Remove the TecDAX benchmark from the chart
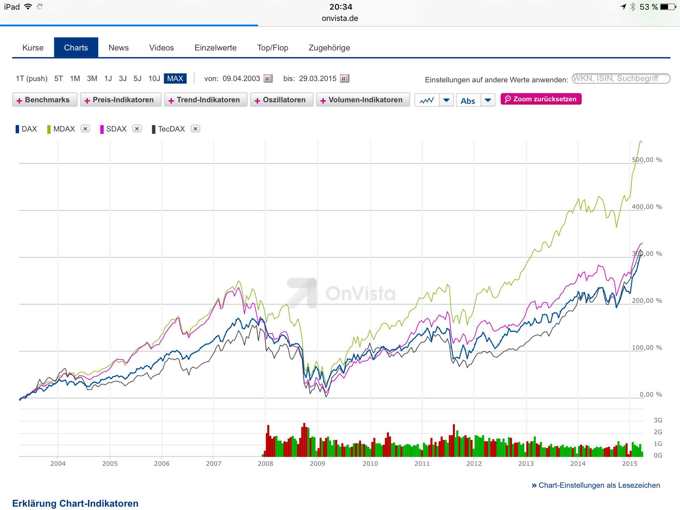680x510 pixels. (195, 129)
